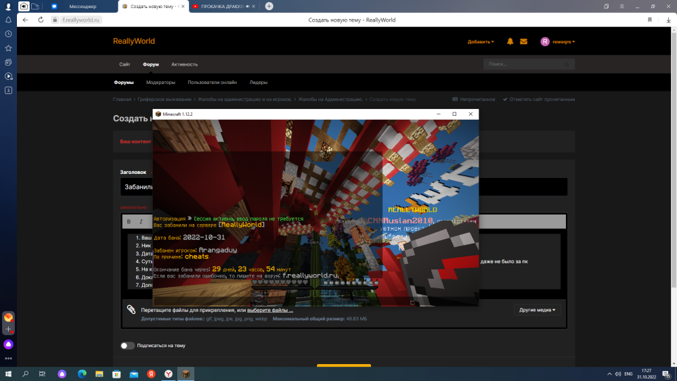Open Пользователи онлайн sub-navigation item
This screenshot has height=381, width=677.
pos(212,83)
